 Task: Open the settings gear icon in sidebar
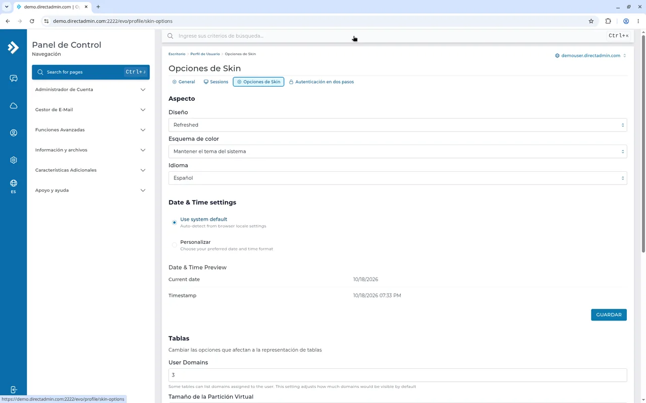(x=14, y=160)
